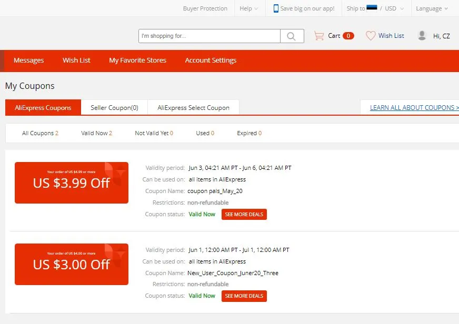
Task: Click validity period Jun 3 - Jun 6
Action: click(240, 168)
